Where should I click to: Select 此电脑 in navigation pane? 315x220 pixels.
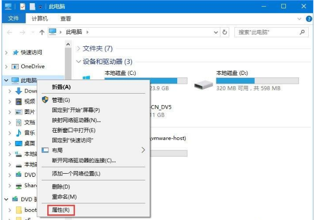29,80
